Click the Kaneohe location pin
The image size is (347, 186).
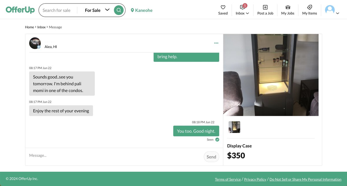pyautogui.click(x=132, y=10)
